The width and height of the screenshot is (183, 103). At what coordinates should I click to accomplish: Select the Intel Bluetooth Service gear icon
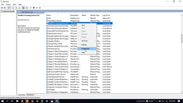click(x=47, y=77)
